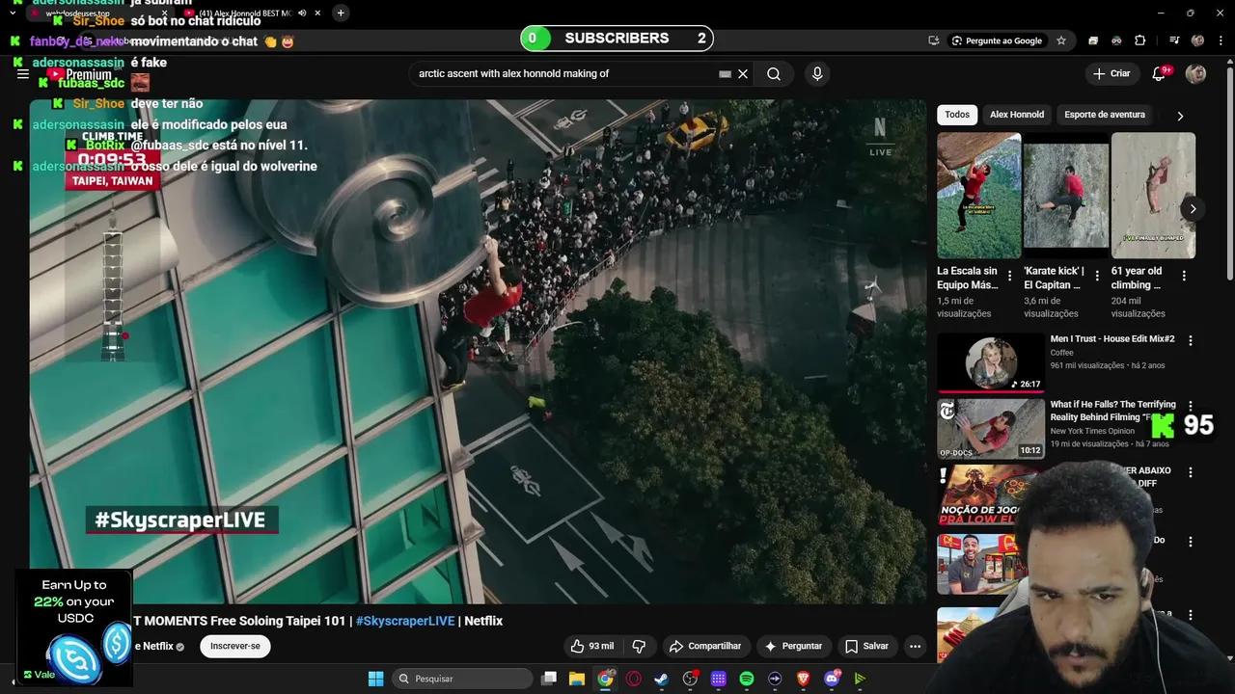This screenshot has width=1235, height=694.
Task: Open Brave browser from taskbar
Action: coord(804,679)
